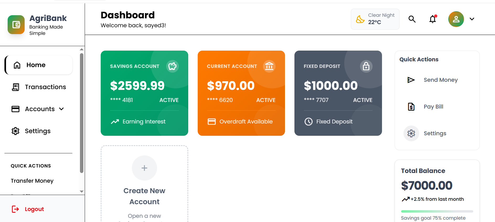This screenshot has height=222, width=495.
Task: Click the Pay Bill document icon
Action: 411,107
